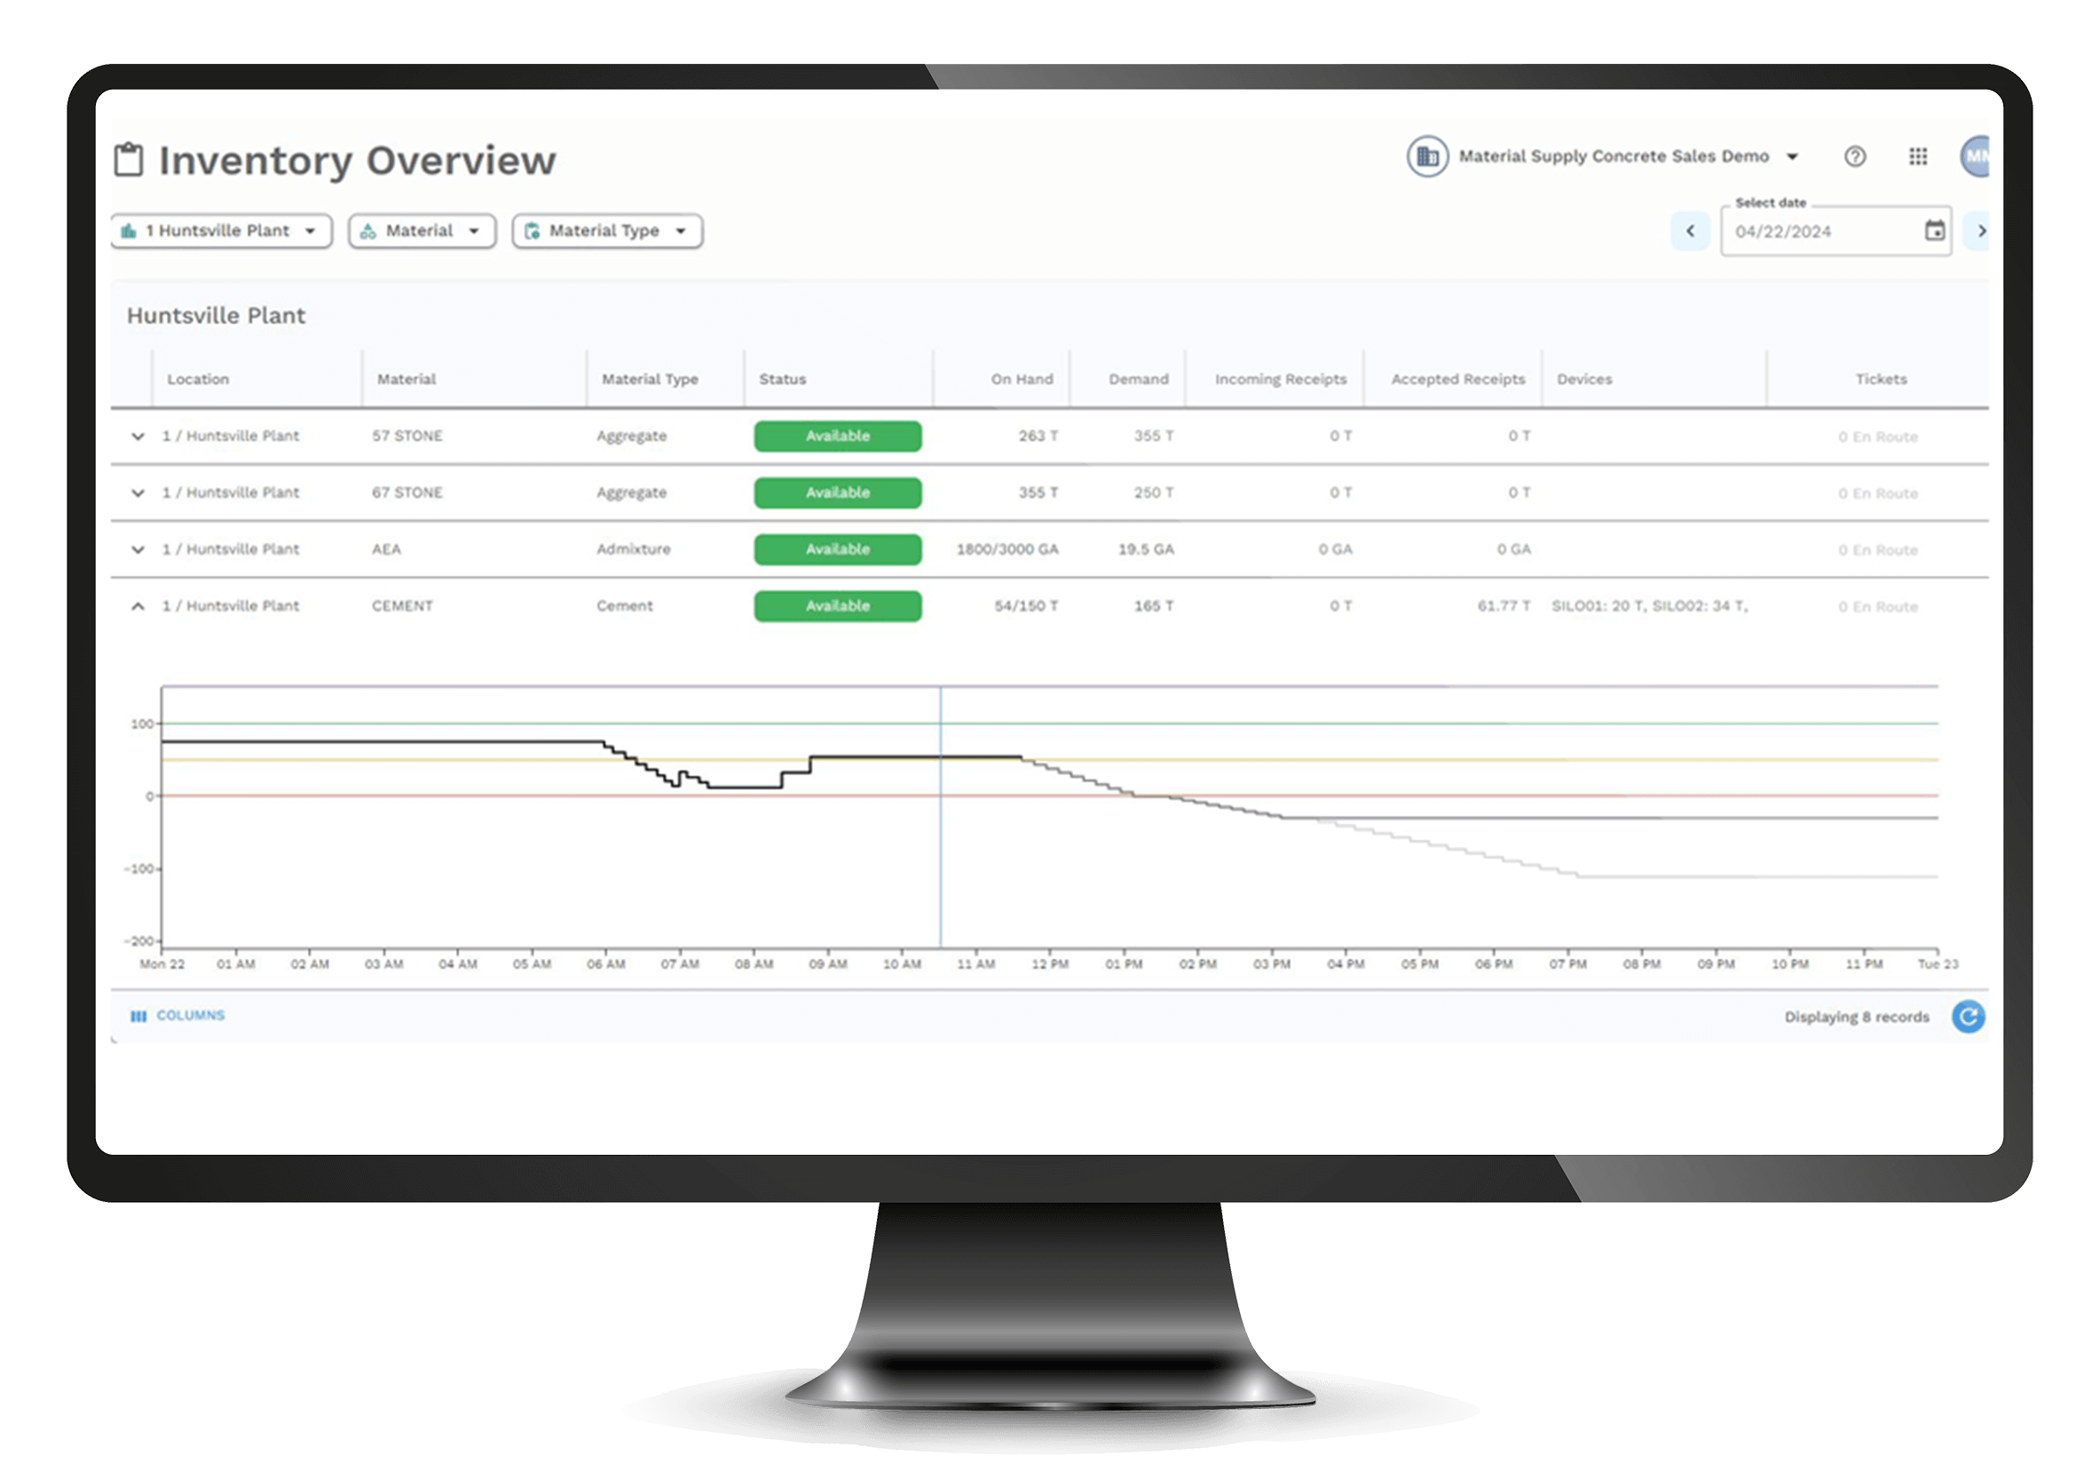Click the help question mark icon
This screenshot has width=2100, height=1479.
click(x=1854, y=156)
